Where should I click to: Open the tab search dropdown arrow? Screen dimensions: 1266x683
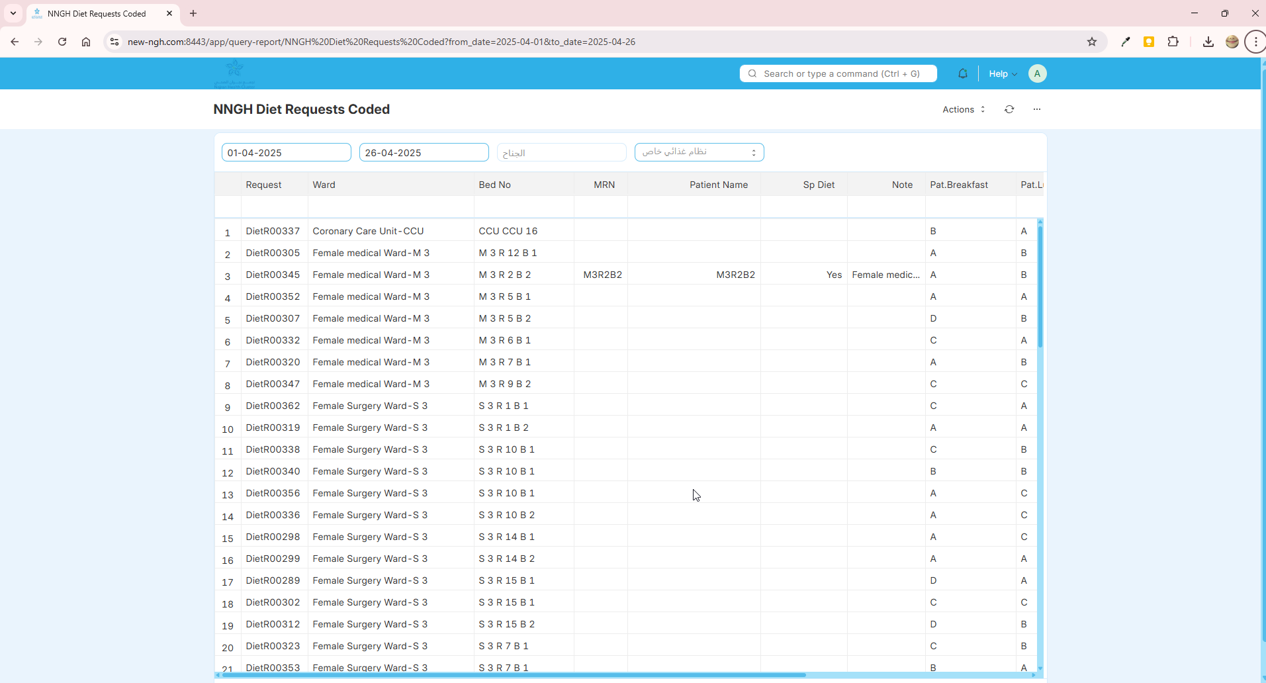13,13
